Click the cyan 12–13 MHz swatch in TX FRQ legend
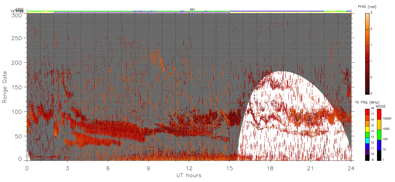Screen dimensions: 395x182 367,141
